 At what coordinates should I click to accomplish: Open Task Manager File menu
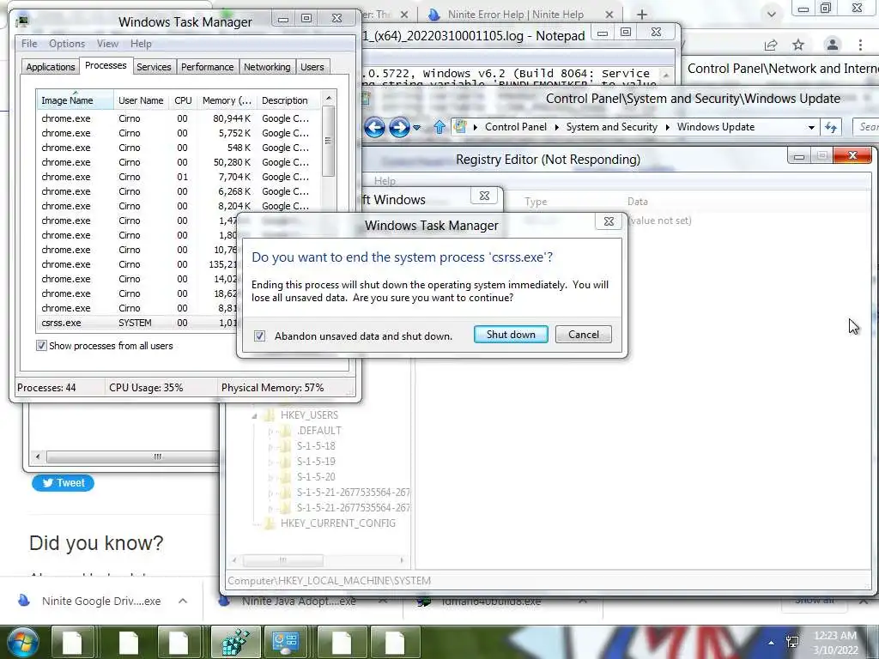point(29,44)
